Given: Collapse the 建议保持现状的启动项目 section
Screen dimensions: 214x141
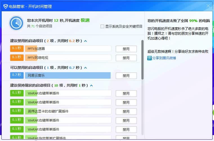Looking at the screenshot, I should point(92,85).
